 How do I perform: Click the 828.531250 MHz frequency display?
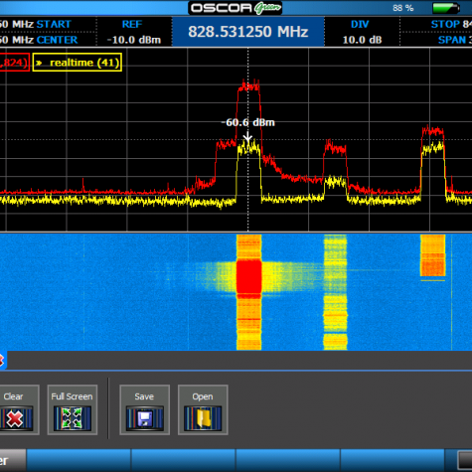248,32
